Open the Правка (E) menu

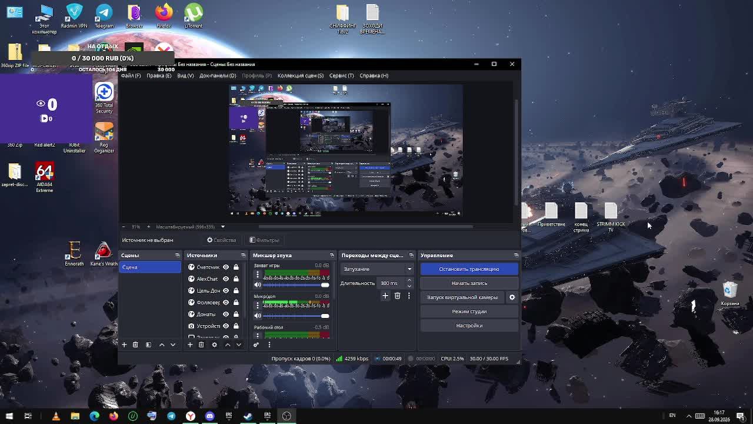coord(159,75)
